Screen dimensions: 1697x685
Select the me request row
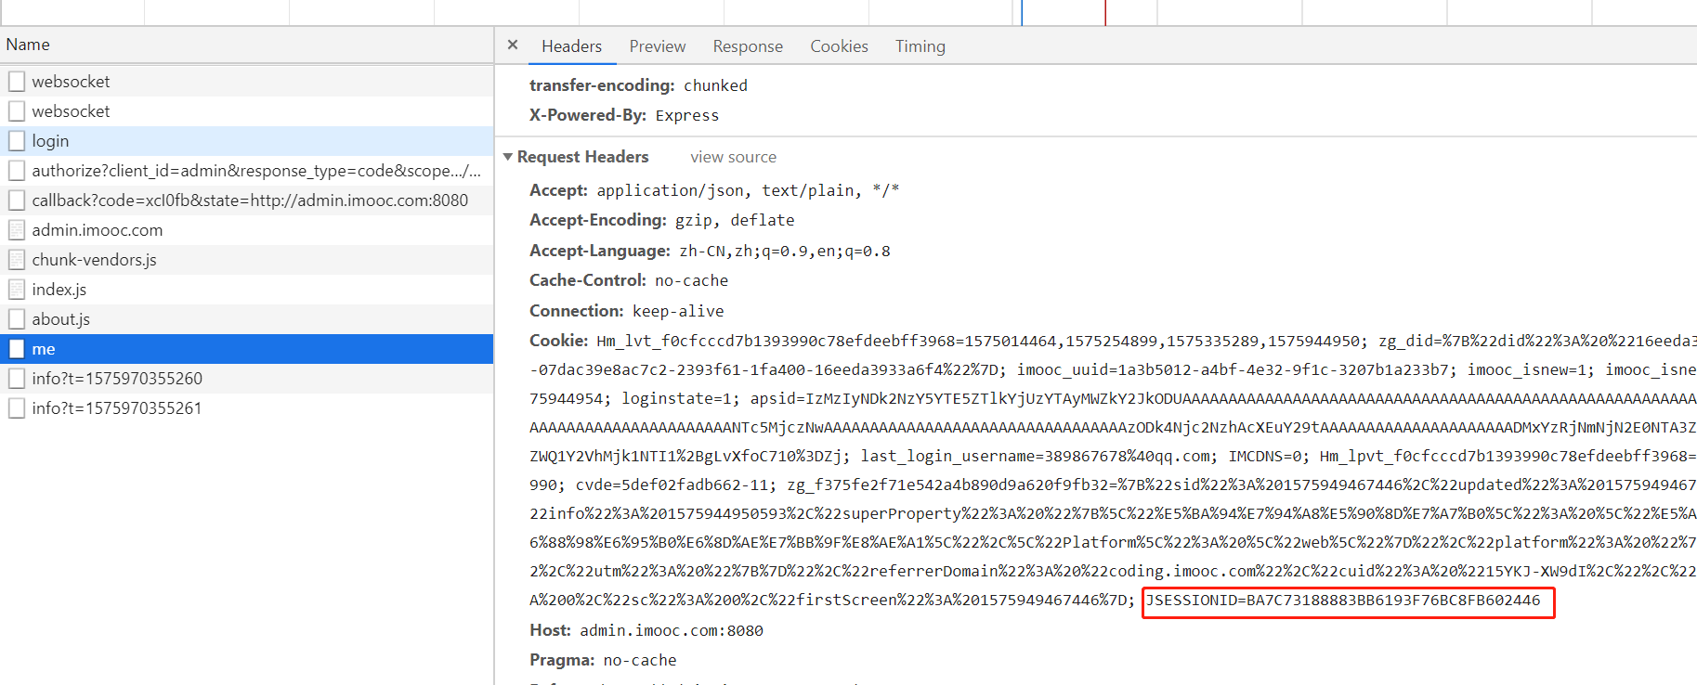pyautogui.click(x=246, y=349)
